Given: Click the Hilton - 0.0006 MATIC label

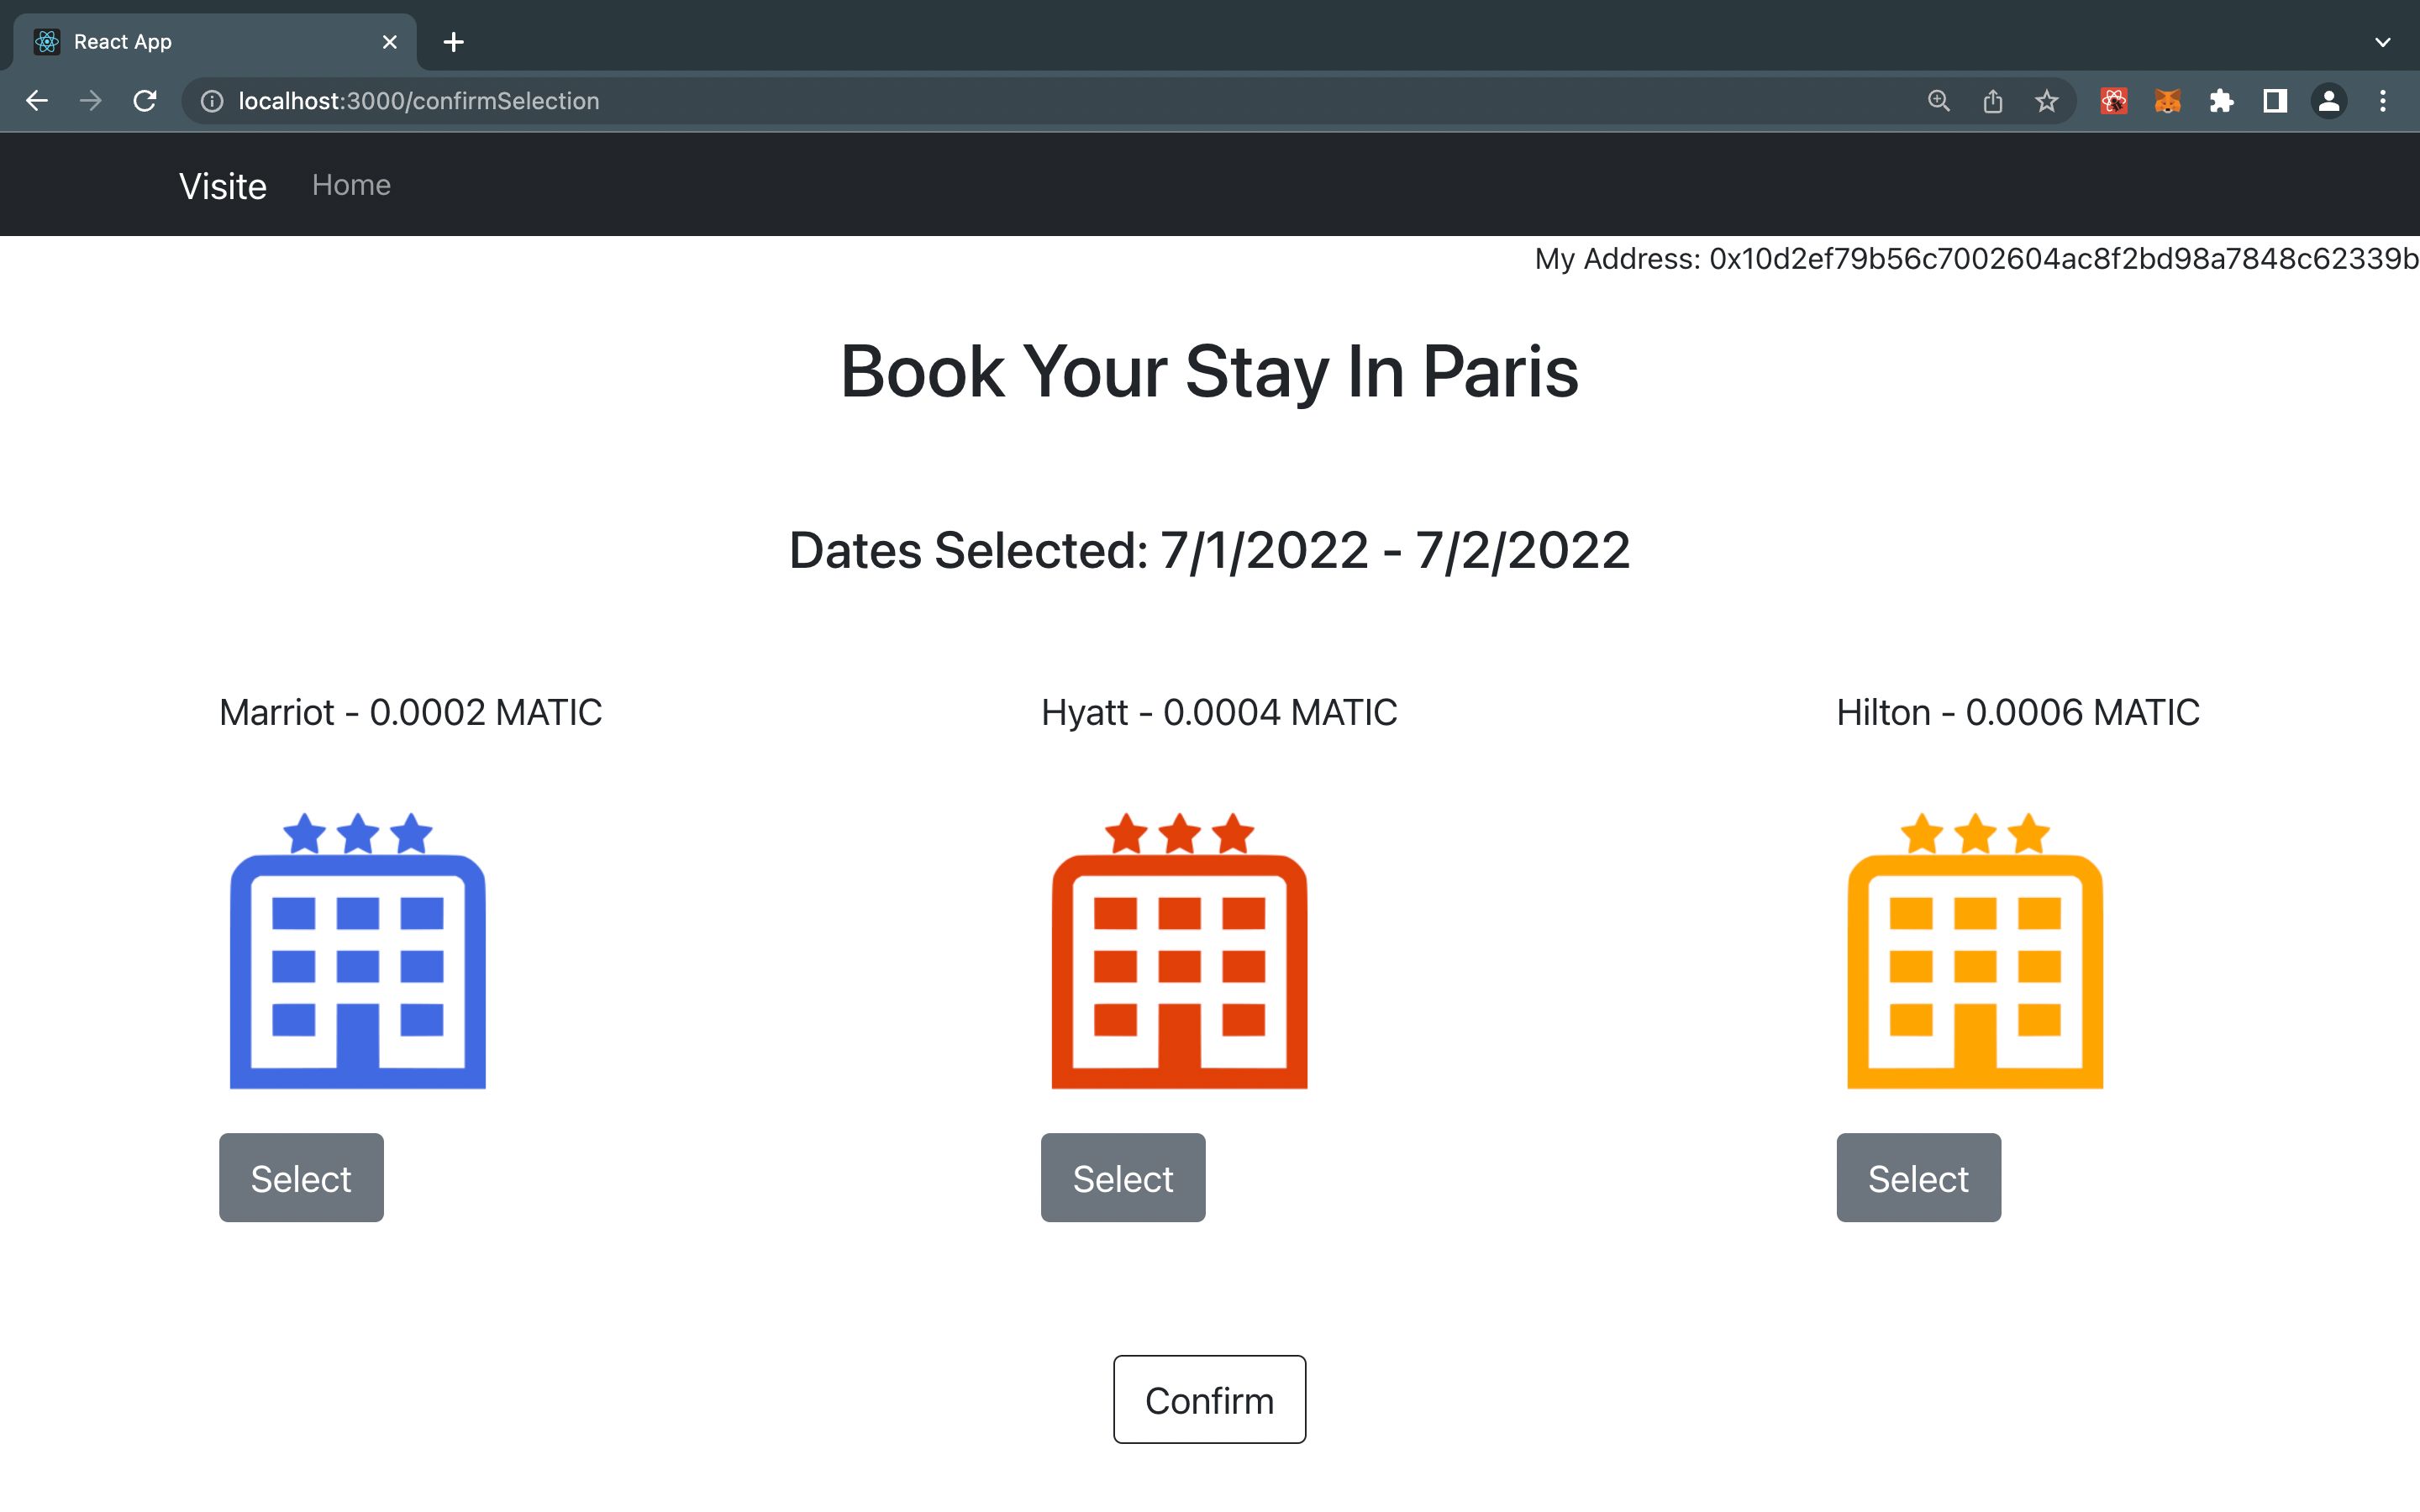Looking at the screenshot, I should point(2018,713).
